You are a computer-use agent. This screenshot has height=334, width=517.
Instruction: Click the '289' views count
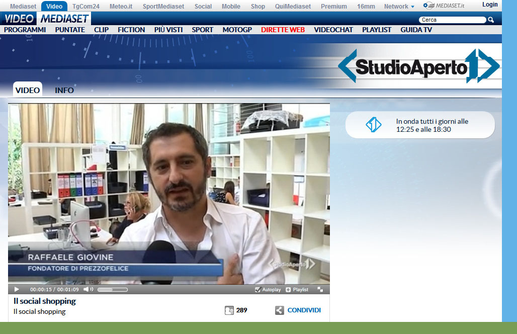pos(242,310)
